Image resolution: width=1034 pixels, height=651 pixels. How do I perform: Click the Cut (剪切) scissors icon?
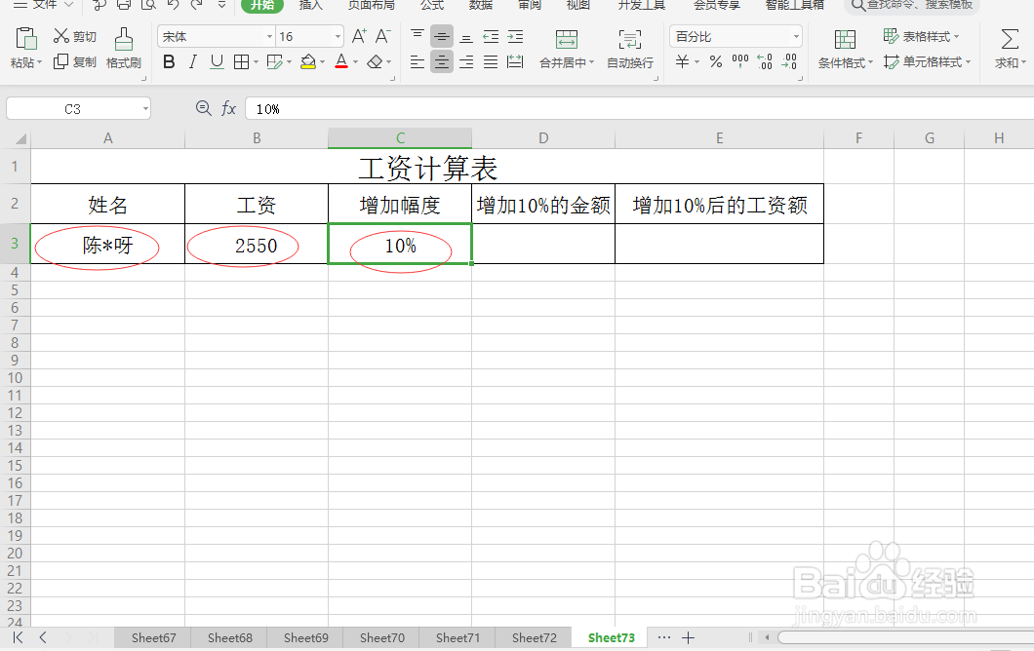(x=61, y=36)
